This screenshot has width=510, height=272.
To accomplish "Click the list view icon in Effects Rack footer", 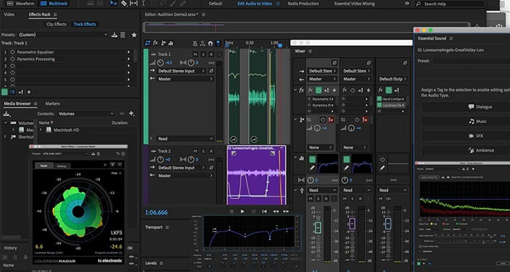I will pyautogui.click(x=12, y=92).
